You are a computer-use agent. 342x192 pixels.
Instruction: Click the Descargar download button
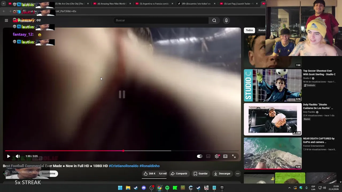point(222,174)
